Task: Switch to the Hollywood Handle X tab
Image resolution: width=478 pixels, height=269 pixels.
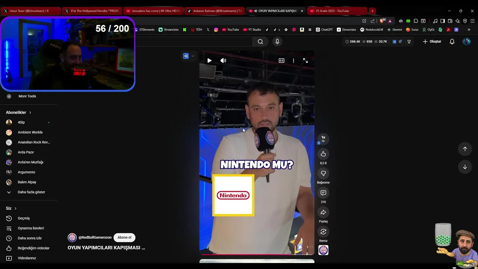Action: coord(91,11)
